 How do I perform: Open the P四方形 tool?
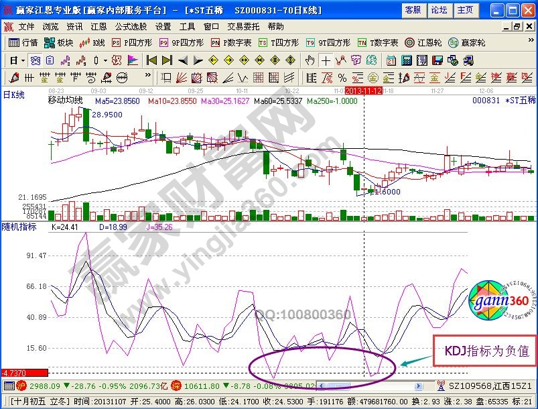coord(131,42)
